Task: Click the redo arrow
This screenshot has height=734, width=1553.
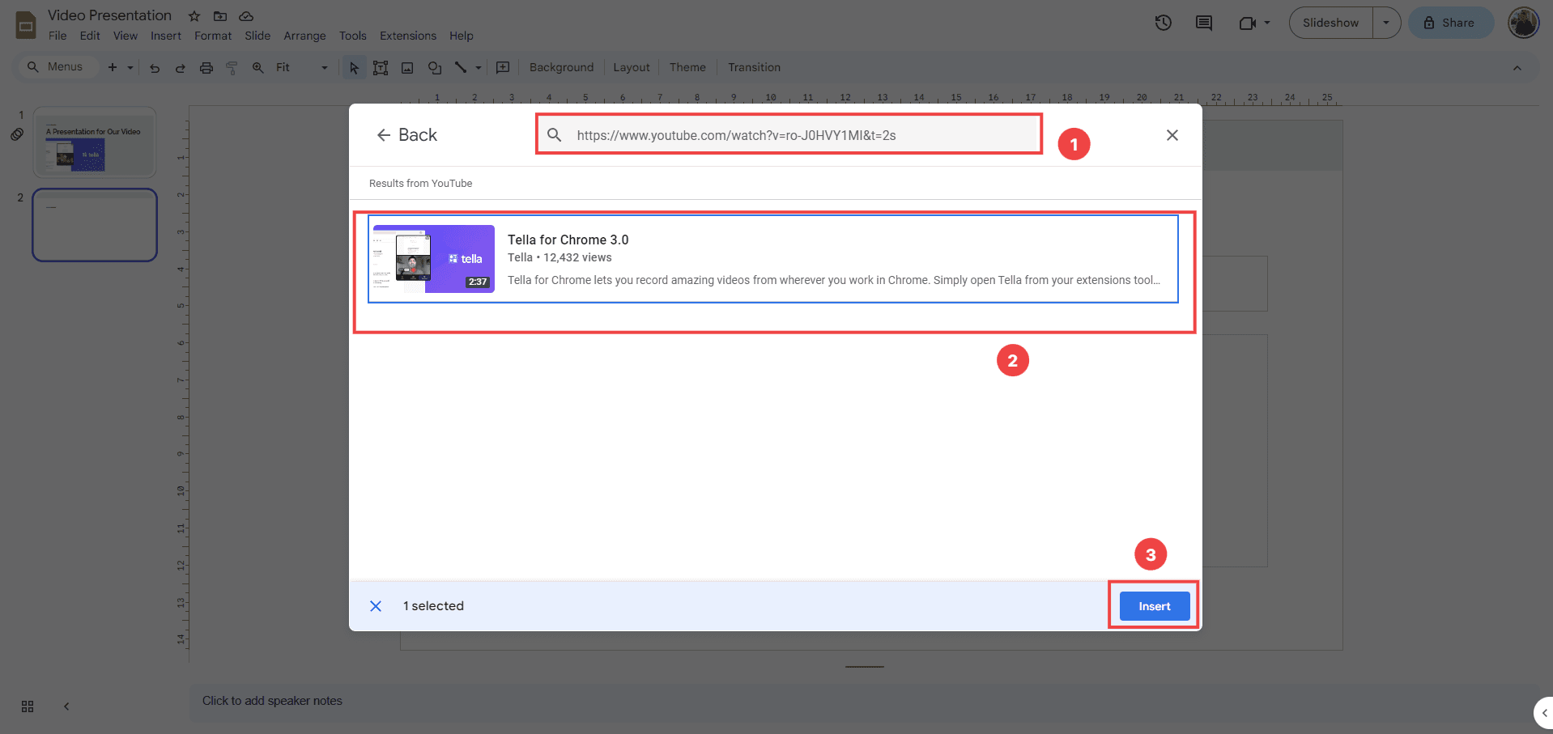Action: (x=180, y=68)
